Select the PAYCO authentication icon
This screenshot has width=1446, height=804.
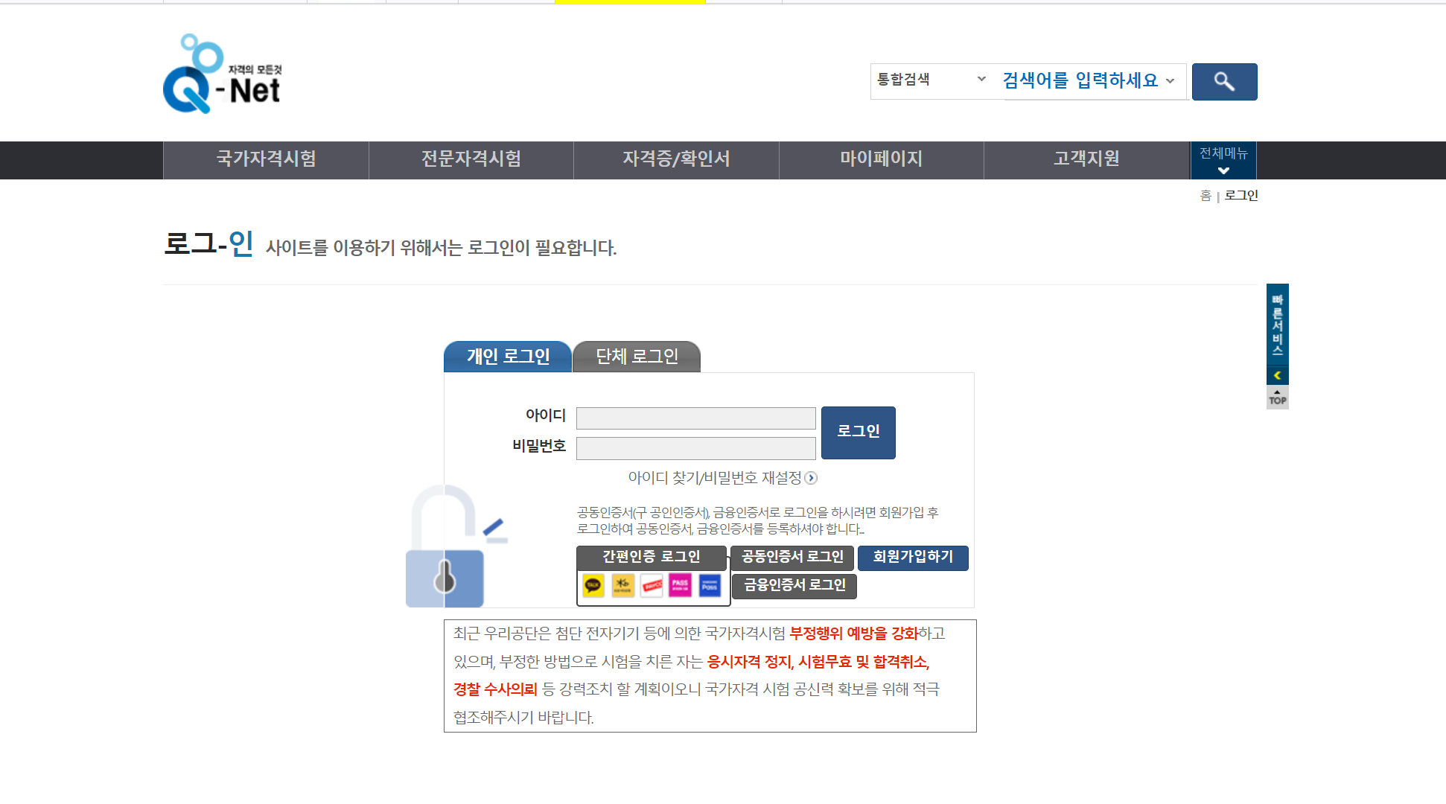click(x=652, y=586)
